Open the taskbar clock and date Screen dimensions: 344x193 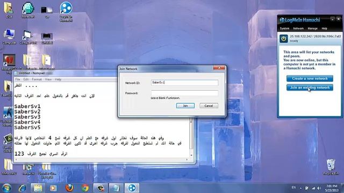(332, 188)
